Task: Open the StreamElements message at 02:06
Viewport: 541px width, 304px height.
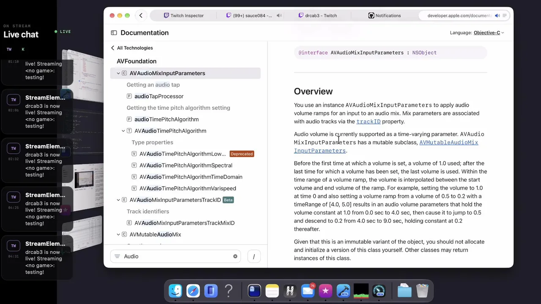Action: pyautogui.click(x=38, y=111)
